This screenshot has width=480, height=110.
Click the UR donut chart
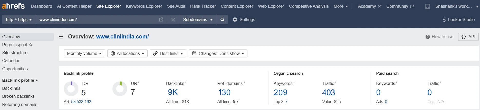click(120, 89)
